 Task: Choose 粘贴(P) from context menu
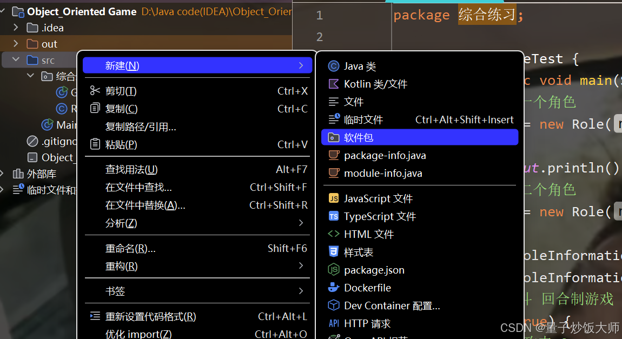[197, 145]
